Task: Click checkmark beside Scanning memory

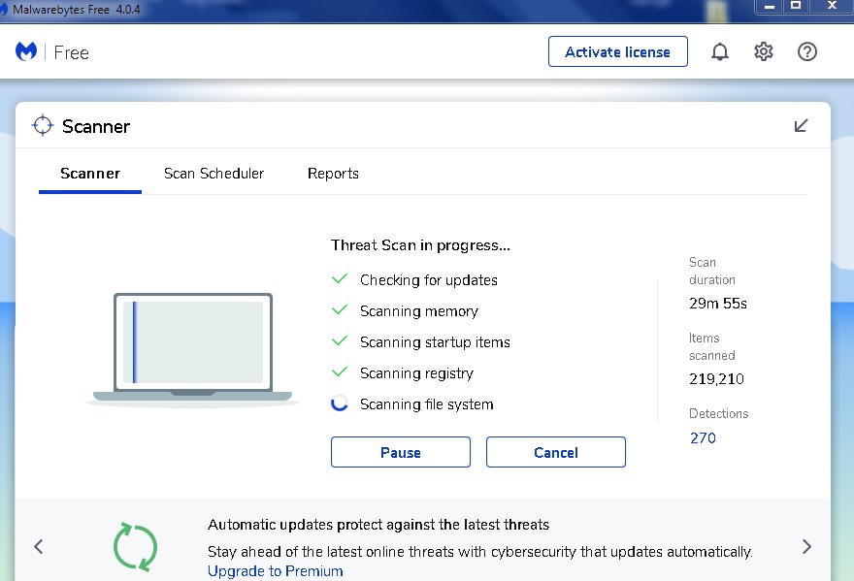Action: point(340,310)
